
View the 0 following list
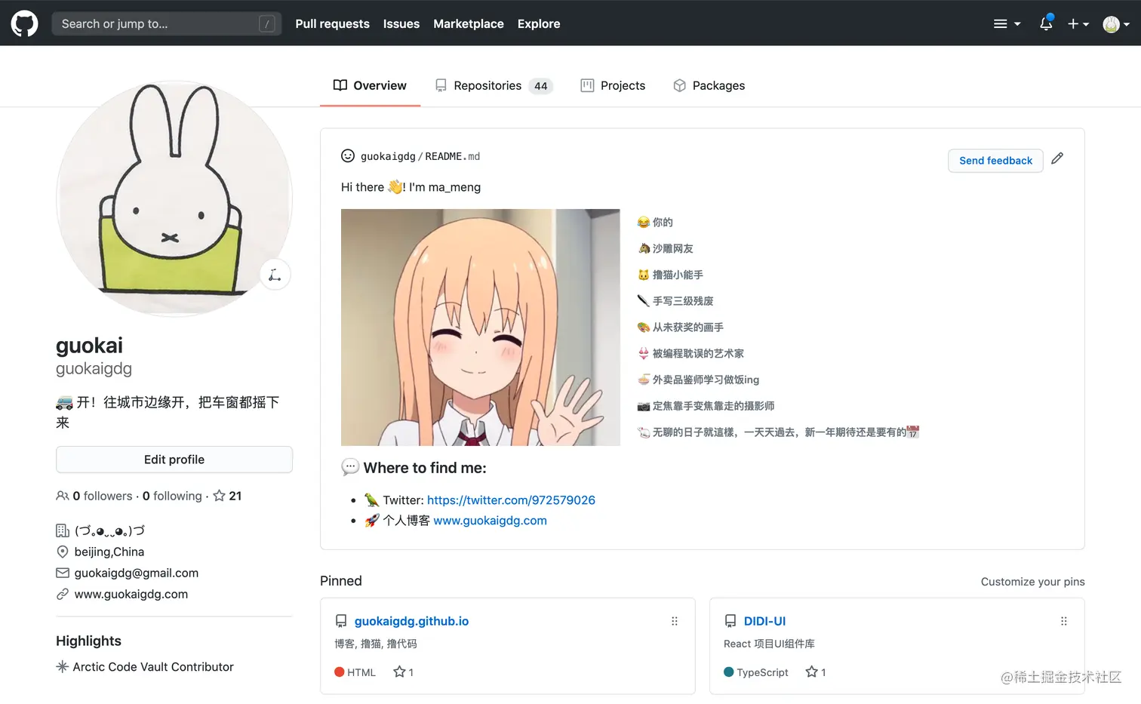click(x=172, y=496)
